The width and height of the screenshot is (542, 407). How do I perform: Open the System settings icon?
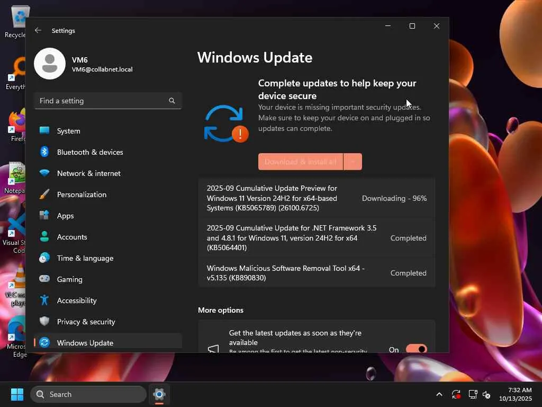(x=44, y=130)
